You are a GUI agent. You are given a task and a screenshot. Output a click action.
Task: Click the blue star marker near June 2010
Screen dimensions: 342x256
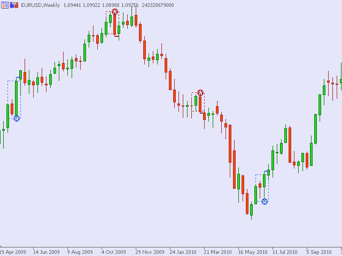coord(265,202)
